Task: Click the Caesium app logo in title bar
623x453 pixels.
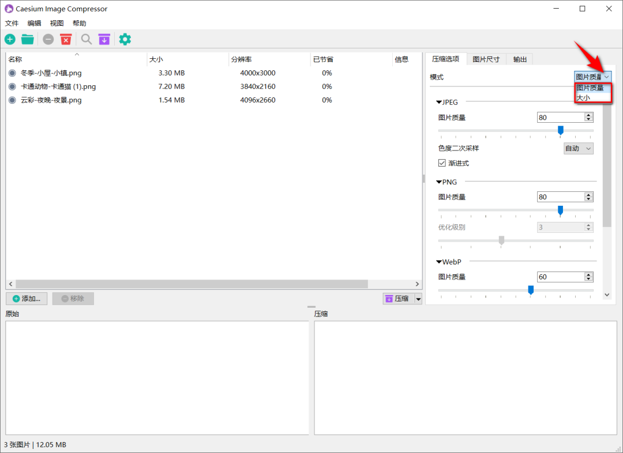Action: (x=8, y=9)
